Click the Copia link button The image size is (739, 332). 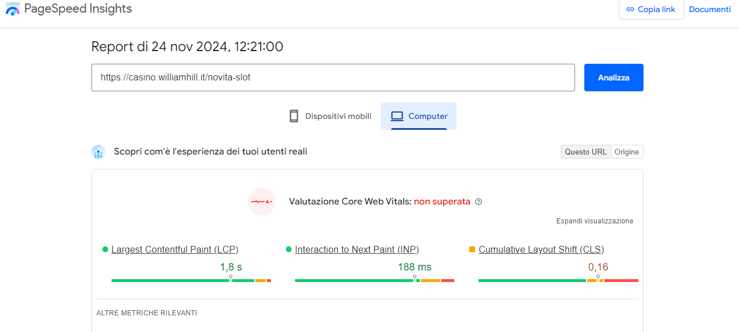point(651,9)
